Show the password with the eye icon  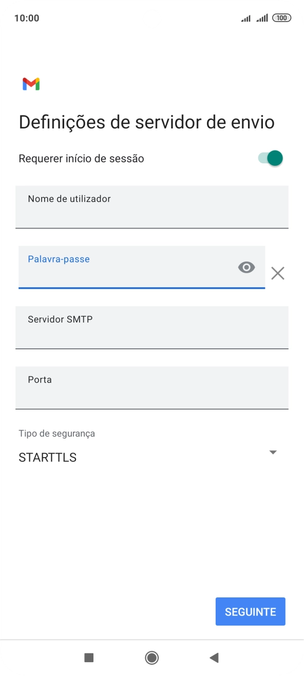coord(246,268)
